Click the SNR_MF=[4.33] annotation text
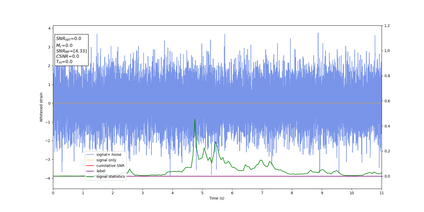 tap(71, 51)
